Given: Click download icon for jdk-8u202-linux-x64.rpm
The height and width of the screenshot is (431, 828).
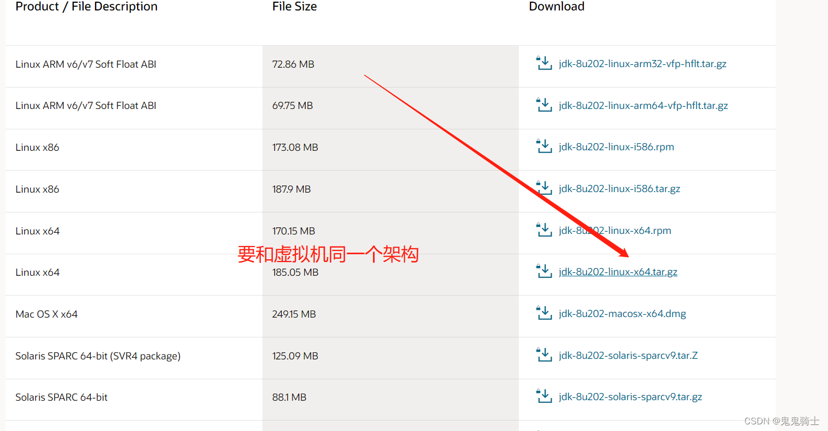Looking at the screenshot, I should (x=544, y=230).
